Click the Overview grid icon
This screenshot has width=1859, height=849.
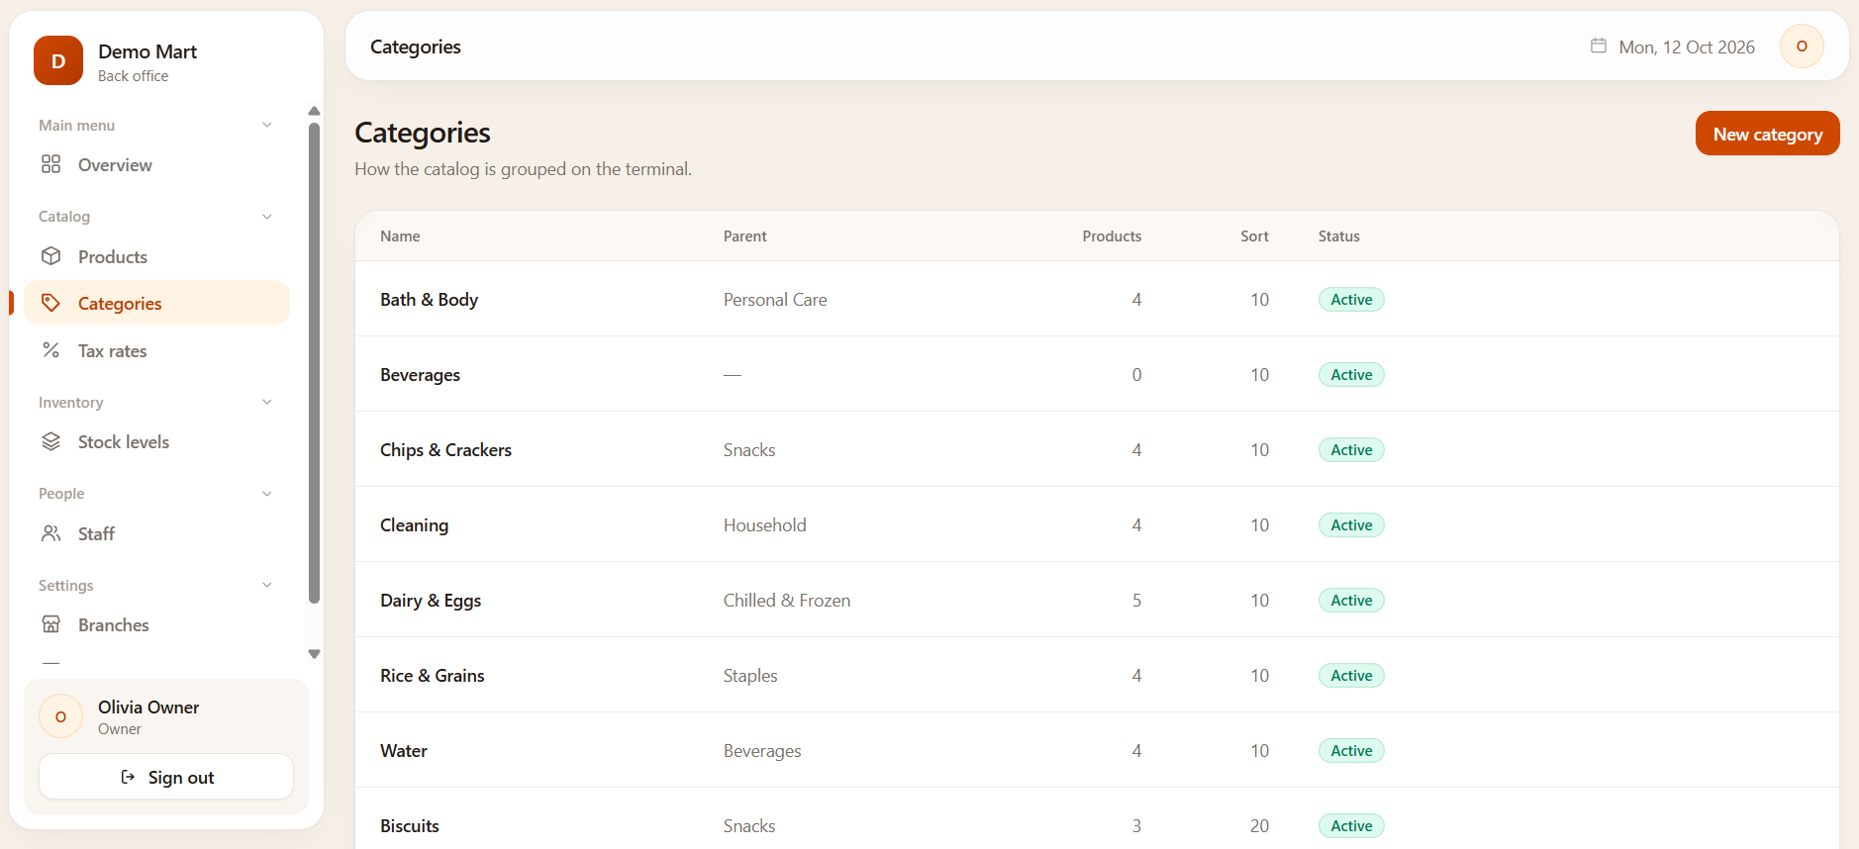pos(51,164)
